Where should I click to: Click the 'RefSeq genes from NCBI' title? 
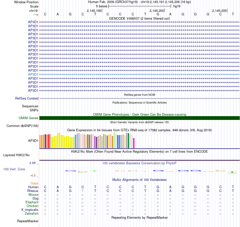pos(140,95)
